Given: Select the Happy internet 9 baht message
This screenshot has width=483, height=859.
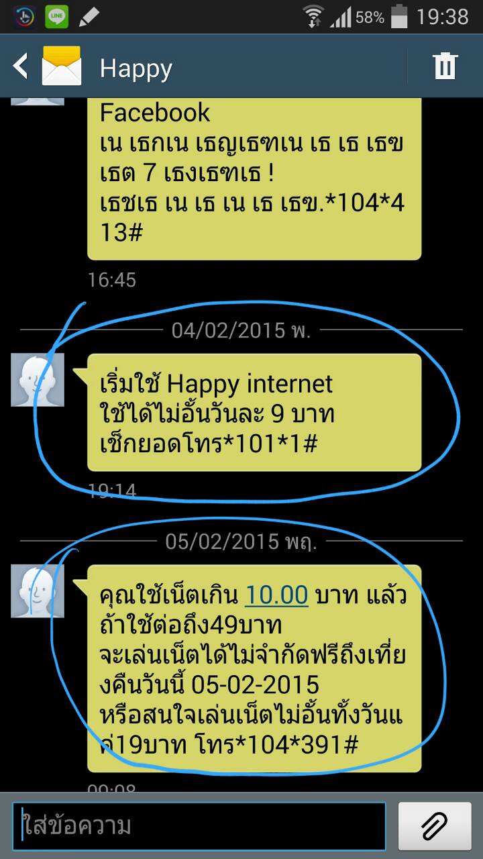Looking at the screenshot, I should [254, 413].
